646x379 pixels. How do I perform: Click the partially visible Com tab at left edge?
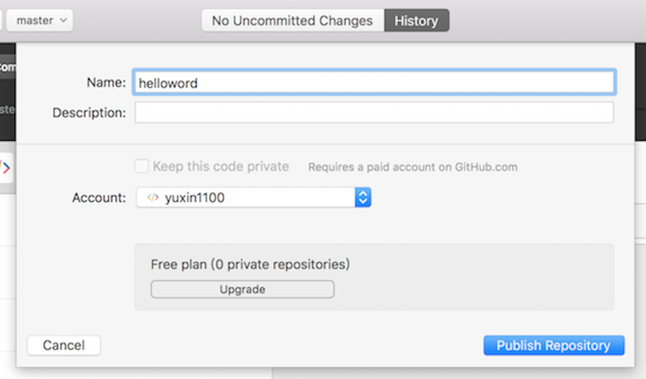8,67
